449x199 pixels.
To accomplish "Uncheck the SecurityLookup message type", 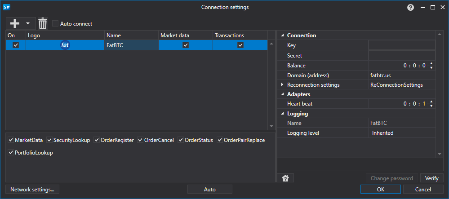I will (49, 140).
